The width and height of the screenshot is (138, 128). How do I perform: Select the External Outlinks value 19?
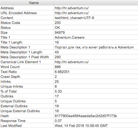[57, 106]
